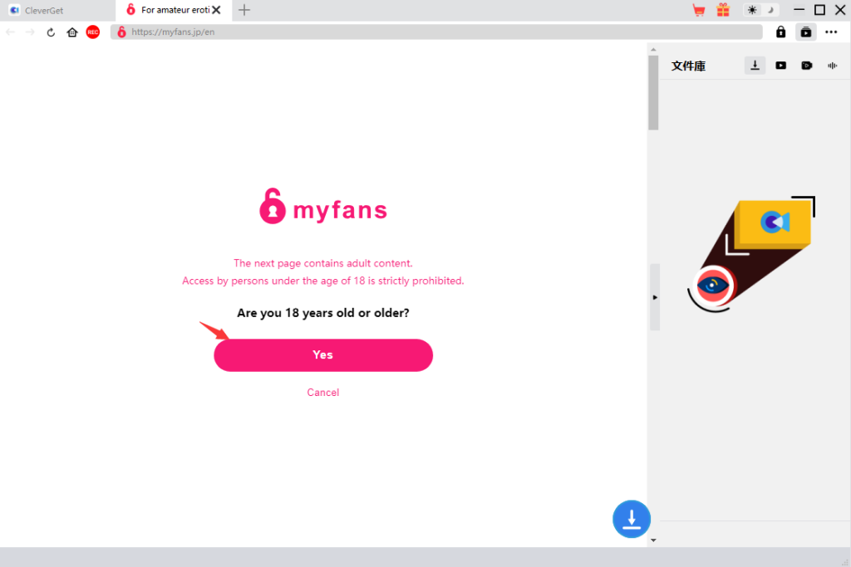Click the page vertical scrollbar thumb
This screenshot has width=851, height=567.
point(653,93)
